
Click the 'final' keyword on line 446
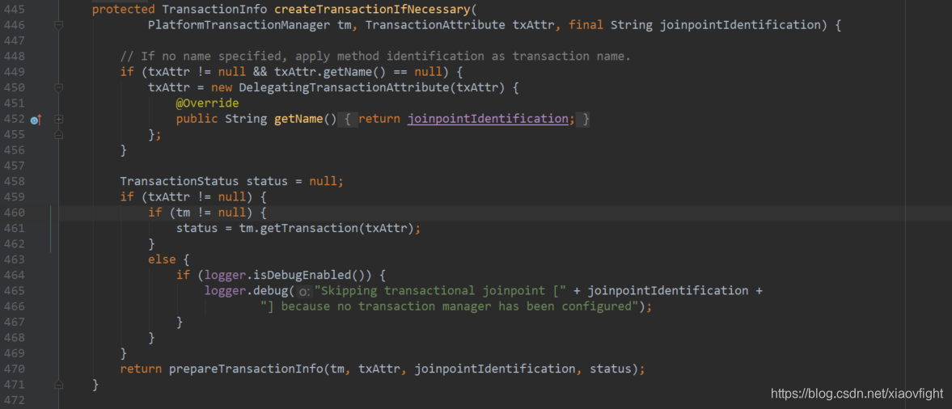click(x=586, y=26)
